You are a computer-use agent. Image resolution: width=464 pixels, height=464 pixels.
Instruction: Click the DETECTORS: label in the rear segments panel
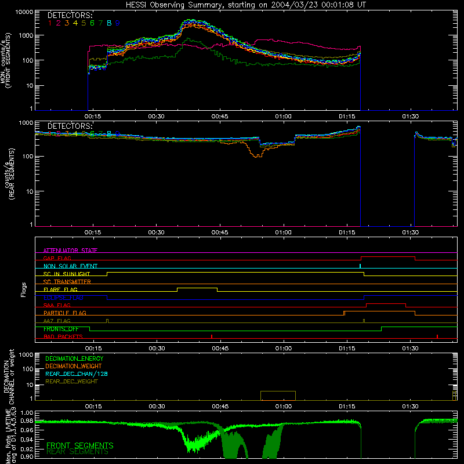70,126
